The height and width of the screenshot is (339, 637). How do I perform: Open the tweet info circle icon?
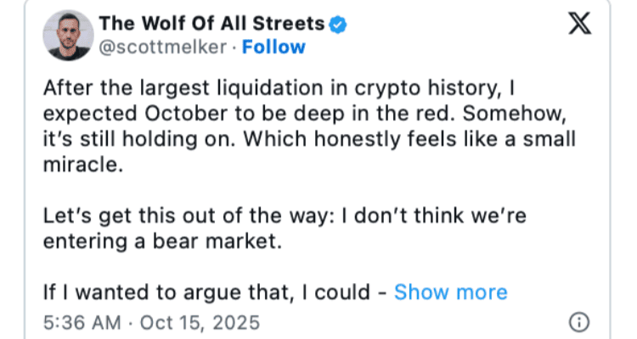(578, 323)
